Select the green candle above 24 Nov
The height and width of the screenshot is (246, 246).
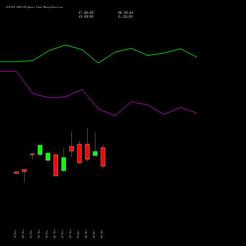(40, 150)
